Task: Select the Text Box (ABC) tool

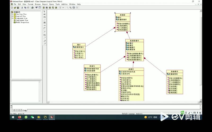Action: pyautogui.click(x=45, y=14)
